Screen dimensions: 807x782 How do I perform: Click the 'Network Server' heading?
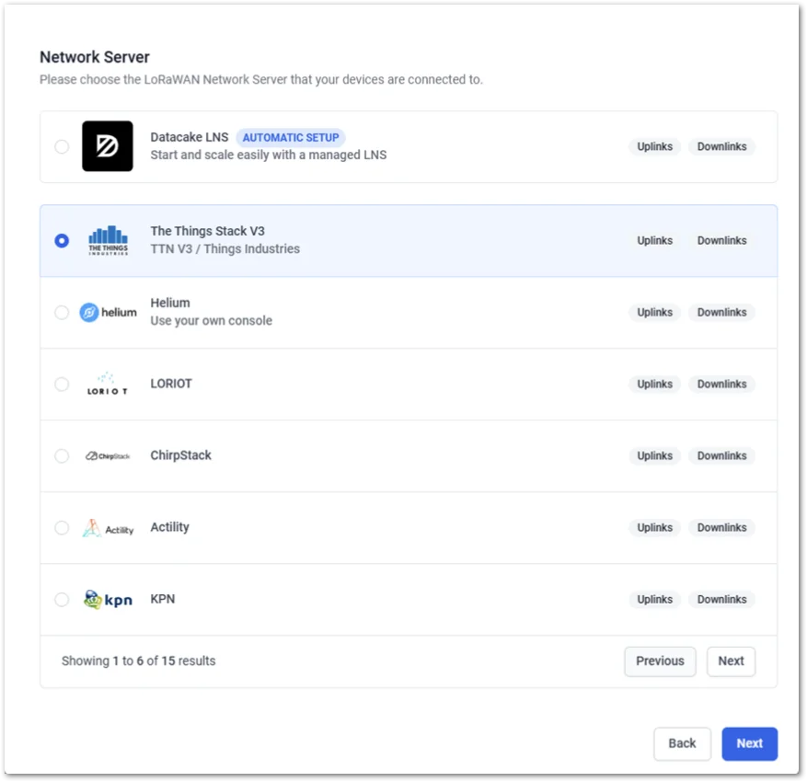click(95, 57)
